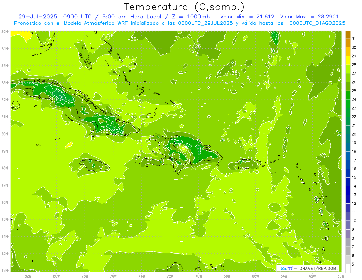Click the "16N" latitude axis label
Image resolution: width=362 pixels, height=280 pixels.
[x=5, y=202]
